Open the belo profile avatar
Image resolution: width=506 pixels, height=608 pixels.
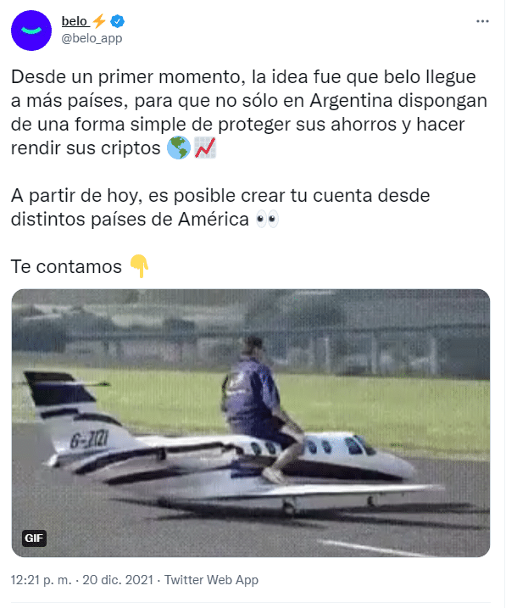(31, 31)
